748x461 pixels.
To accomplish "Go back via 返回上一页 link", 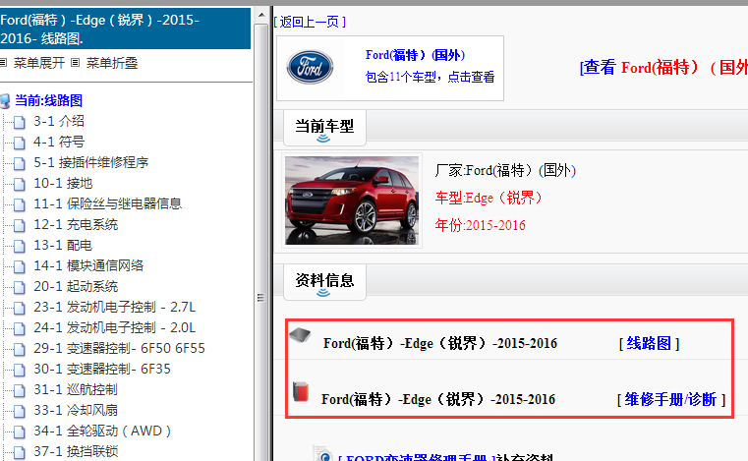I will [x=310, y=22].
